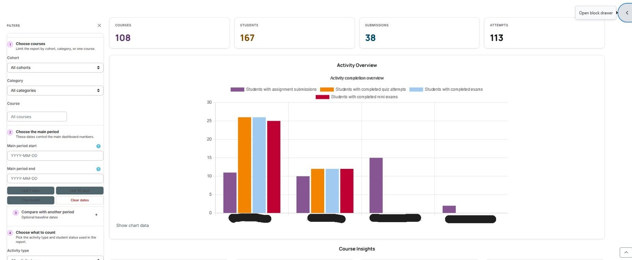Select the This month button
Screen dimensions: 632x260
(x=31, y=200)
